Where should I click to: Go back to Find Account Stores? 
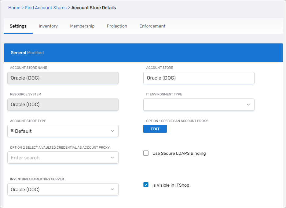coord(46,8)
